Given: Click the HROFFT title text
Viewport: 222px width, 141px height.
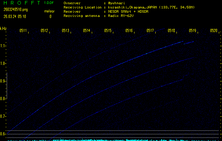Looking at the screenshot, I should pos(20,3).
